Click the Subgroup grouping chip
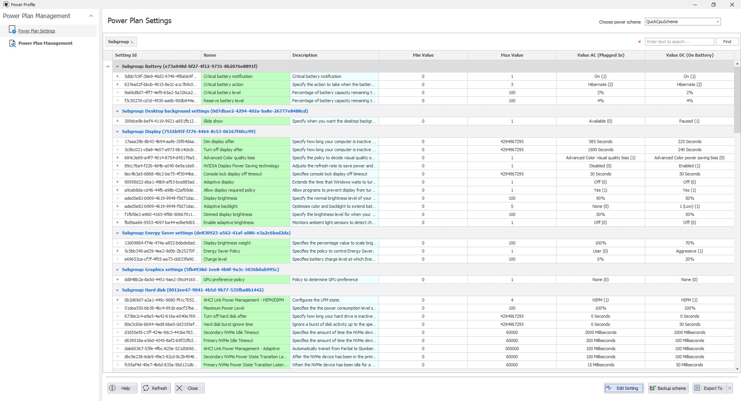The width and height of the screenshot is (741, 401). pos(121,42)
